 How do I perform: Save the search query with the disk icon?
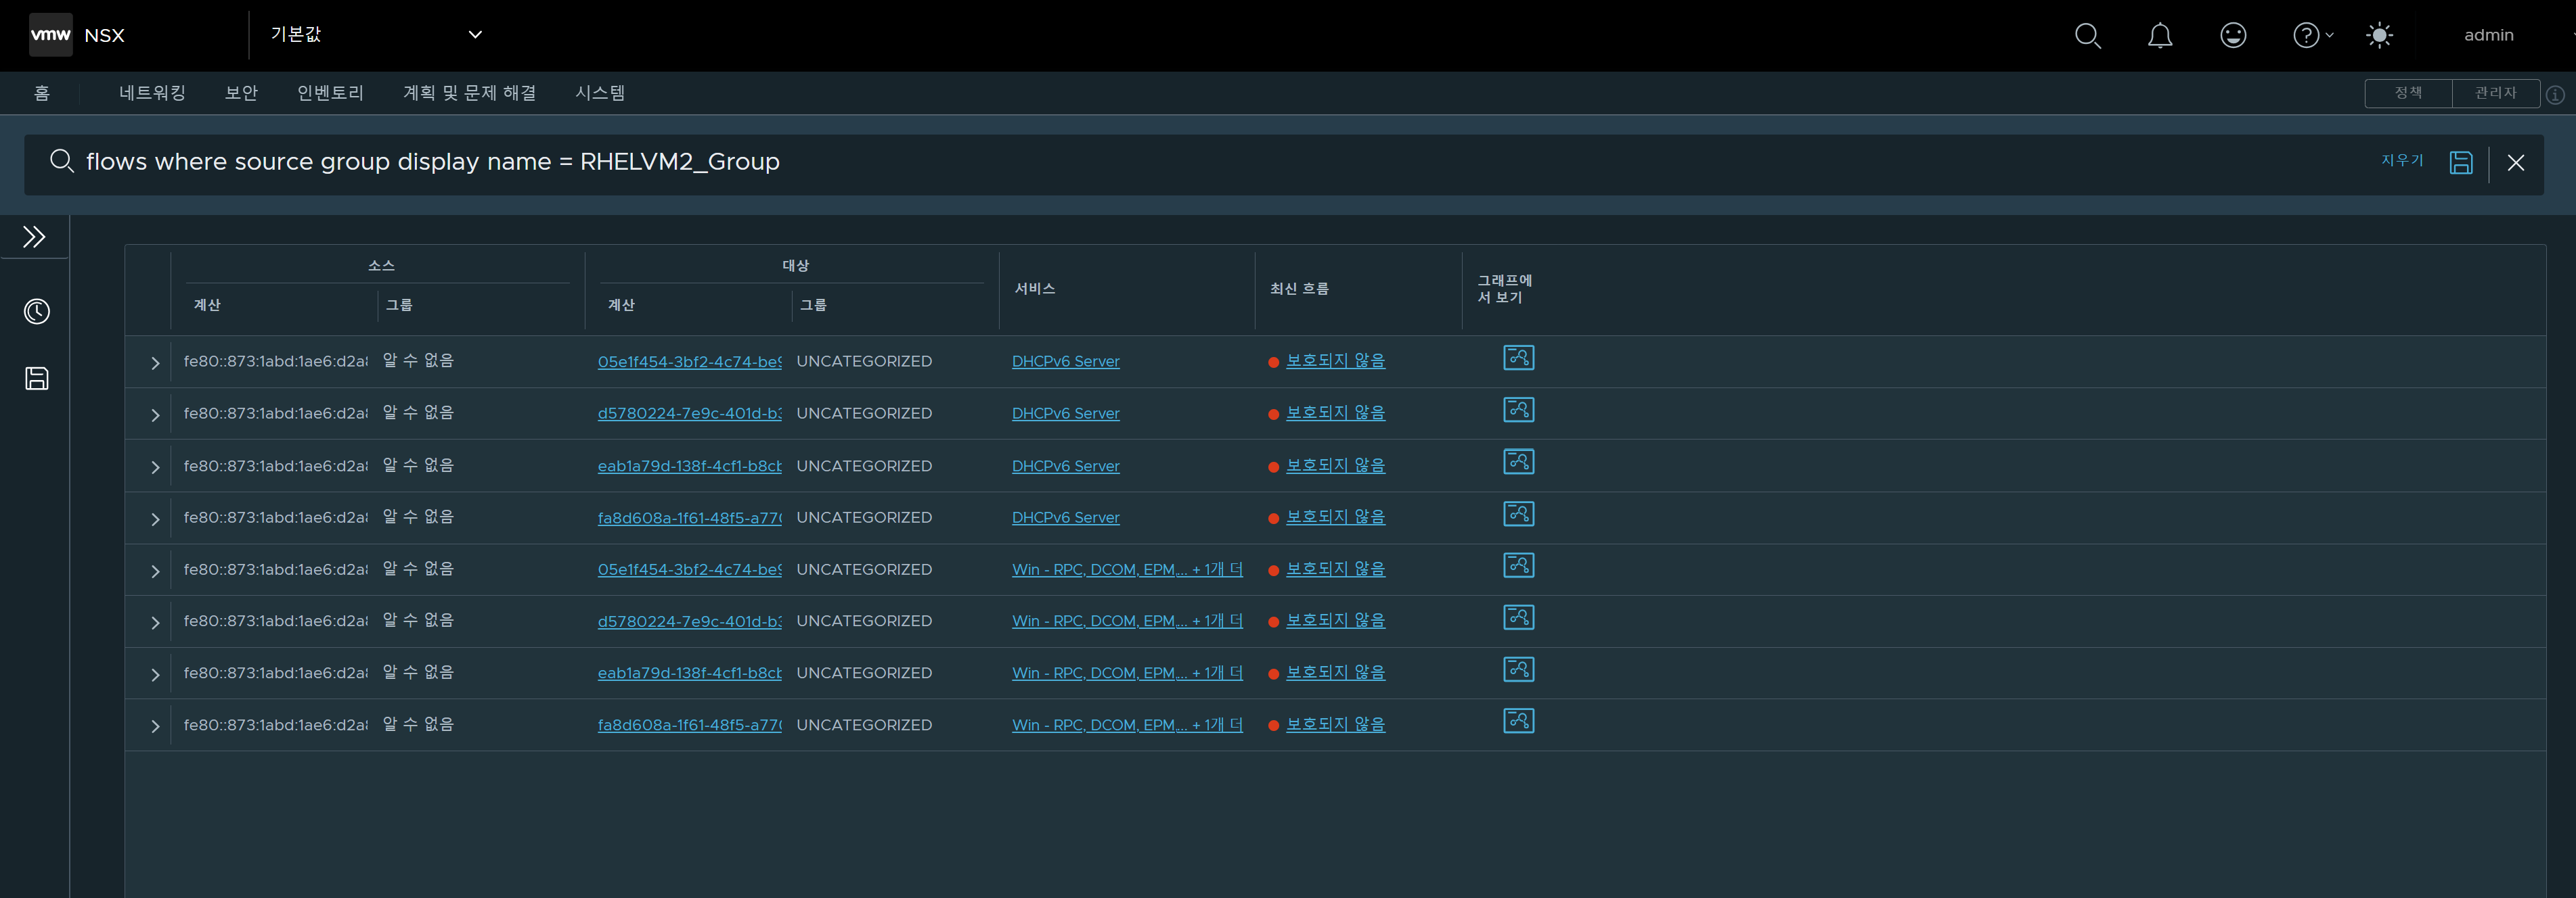pos(2461,163)
